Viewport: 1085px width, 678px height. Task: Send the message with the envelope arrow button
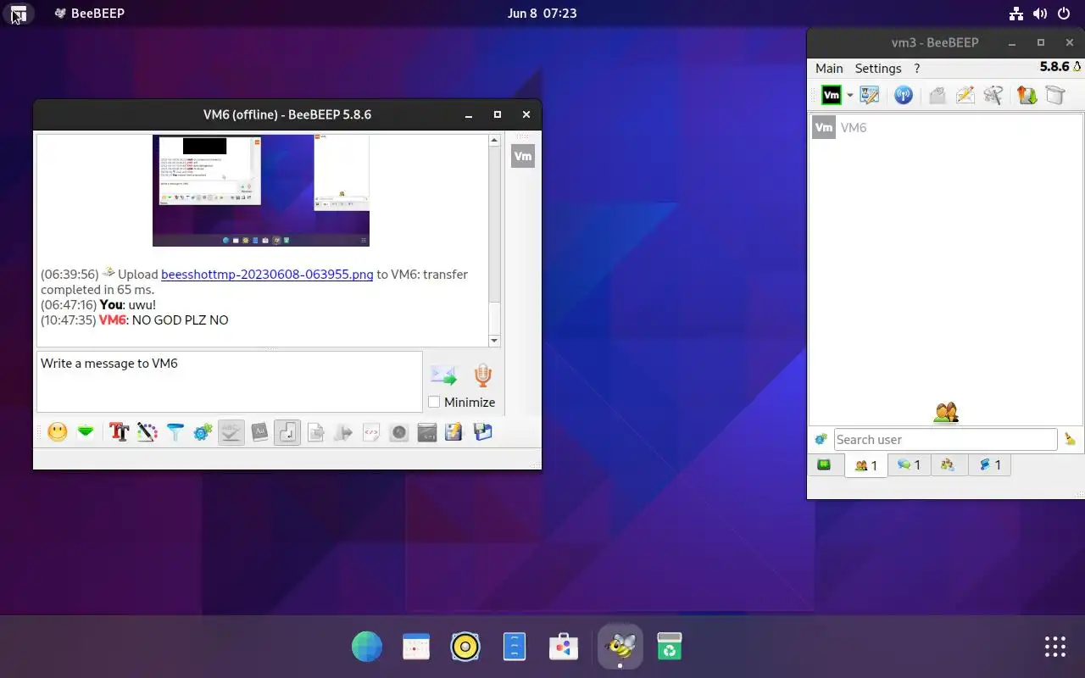pyautogui.click(x=443, y=375)
